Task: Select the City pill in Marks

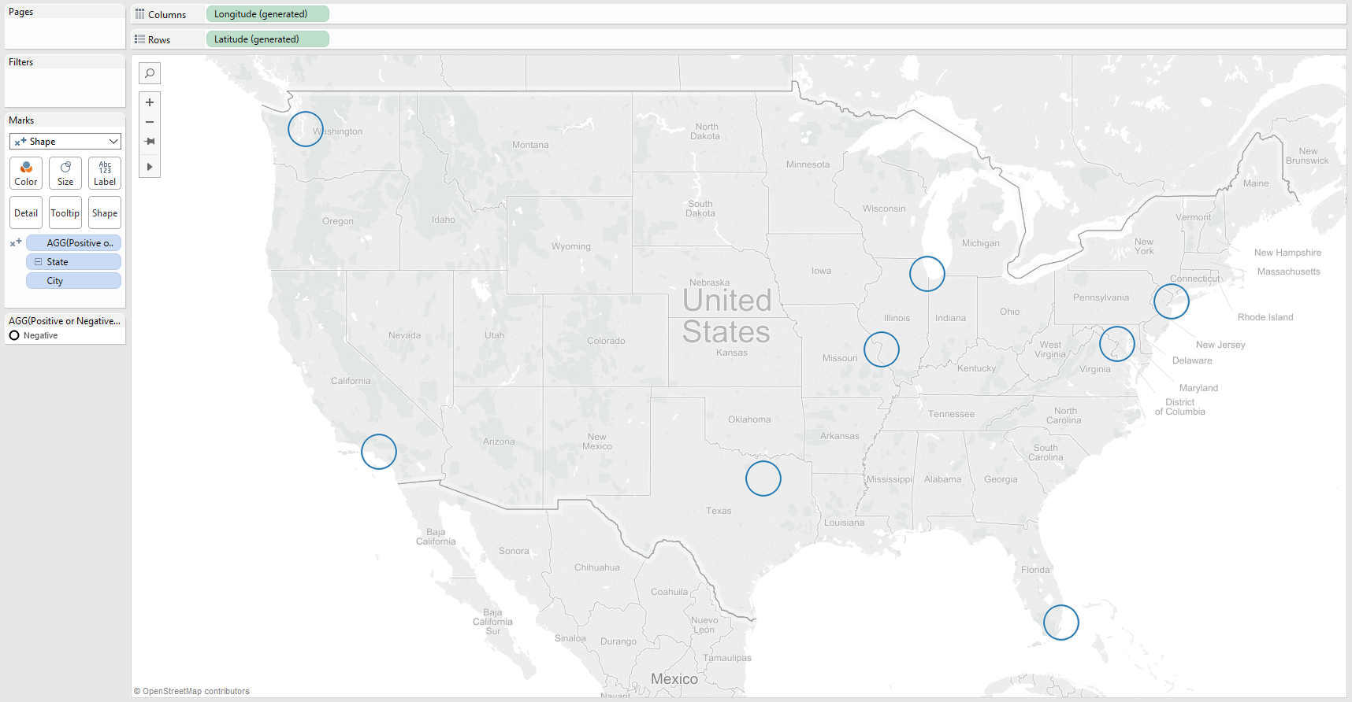Action: pos(73,281)
